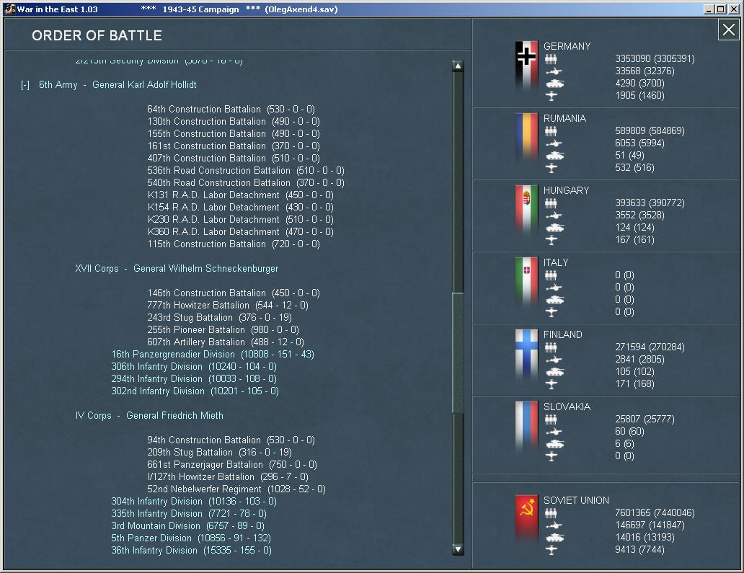This screenshot has height=573, width=744.
Task: Click Soviet Union's tank icon
Action: click(554, 538)
